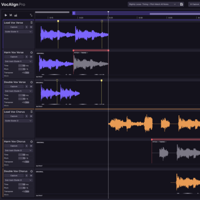Click Transpose value field on Harm Vox Verse
200x200 pixels.
(25, 72)
